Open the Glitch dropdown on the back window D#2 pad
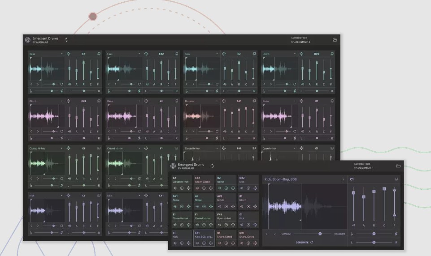The image size is (431, 256). click(279, 54)
